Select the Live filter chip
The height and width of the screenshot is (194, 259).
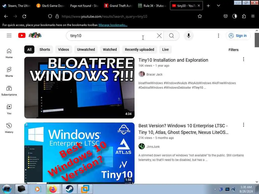pyautogui.click(x=165, y=50)
